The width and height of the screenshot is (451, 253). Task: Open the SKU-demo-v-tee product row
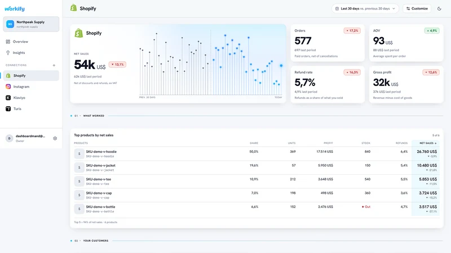point(257,181)
